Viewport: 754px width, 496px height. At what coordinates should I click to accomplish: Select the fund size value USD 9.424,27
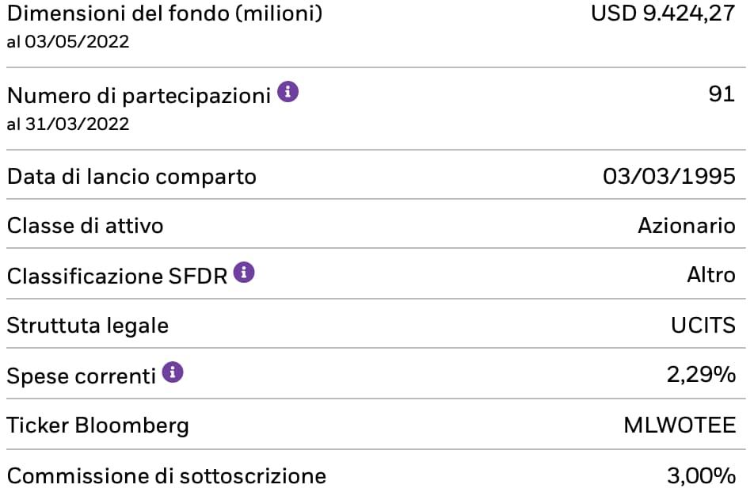point(663,14)
